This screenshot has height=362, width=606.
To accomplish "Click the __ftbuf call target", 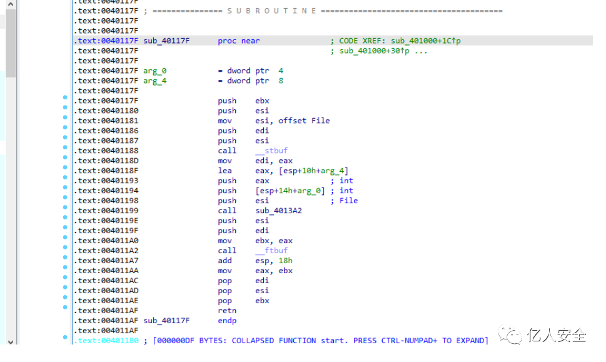I will pyautogui.click(x=271, y=251).
